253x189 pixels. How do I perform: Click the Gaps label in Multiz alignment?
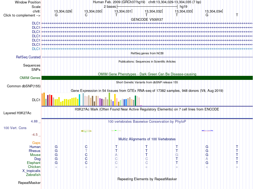click(36, 143)
